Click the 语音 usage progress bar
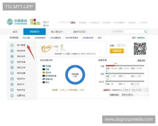Image resolution: width=158 pixels, height=126 pixels. 125,73
